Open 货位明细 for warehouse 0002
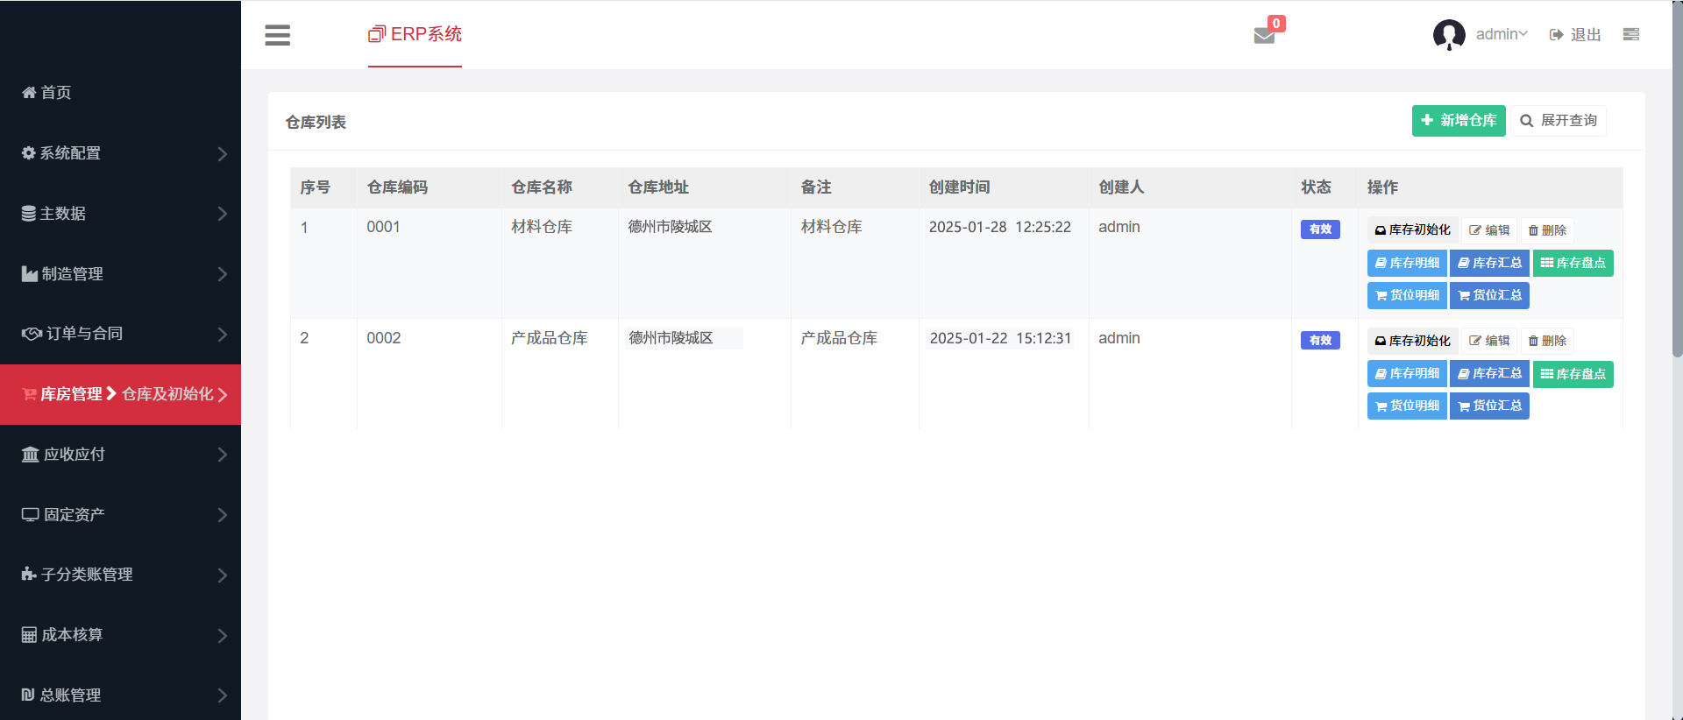This screenshot has height=720, width=1683. pos(1407,406)
